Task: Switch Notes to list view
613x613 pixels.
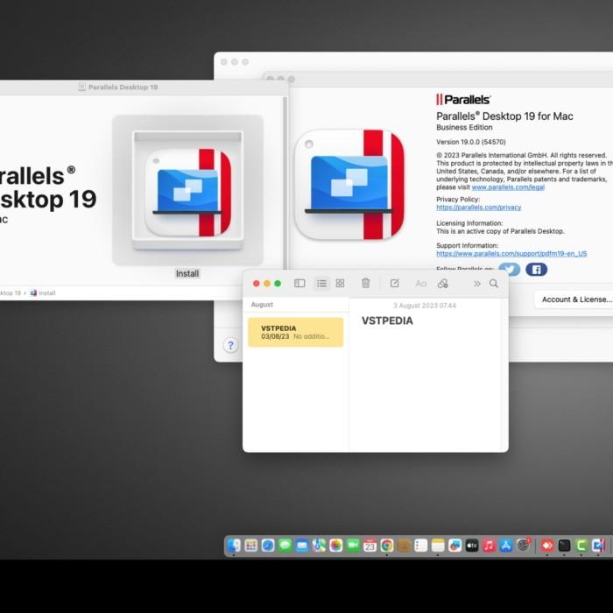Action: click(321, 284)
